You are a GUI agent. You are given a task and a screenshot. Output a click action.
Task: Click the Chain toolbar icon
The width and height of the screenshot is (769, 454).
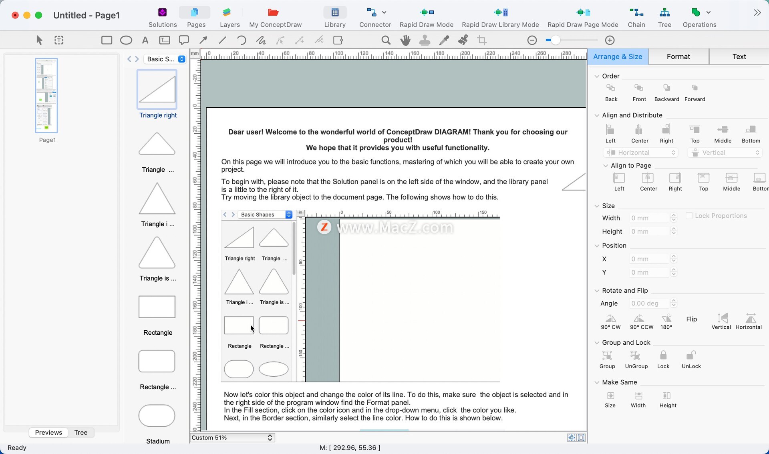coord(636,18)
